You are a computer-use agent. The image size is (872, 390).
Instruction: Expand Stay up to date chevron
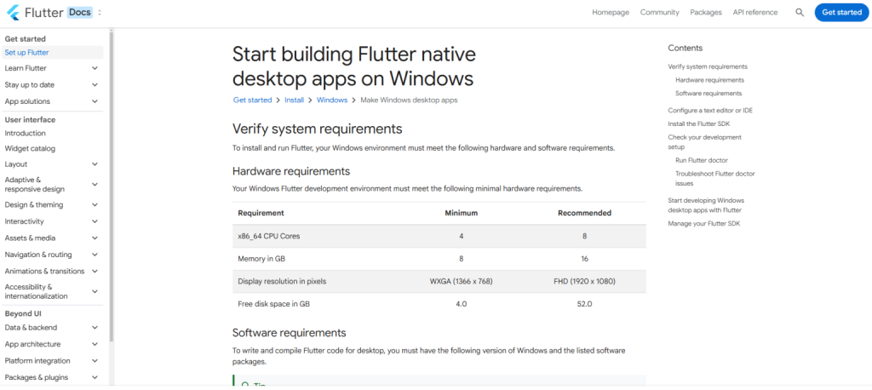point(95,84)
